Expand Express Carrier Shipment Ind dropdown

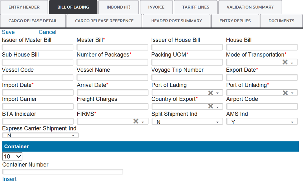[x=73, y=135]
